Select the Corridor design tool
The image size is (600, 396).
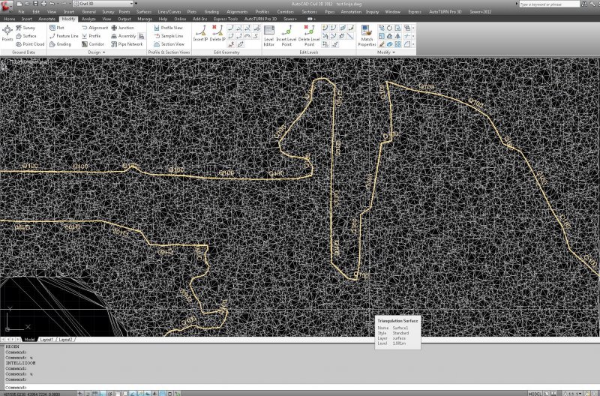click(94, 44)
